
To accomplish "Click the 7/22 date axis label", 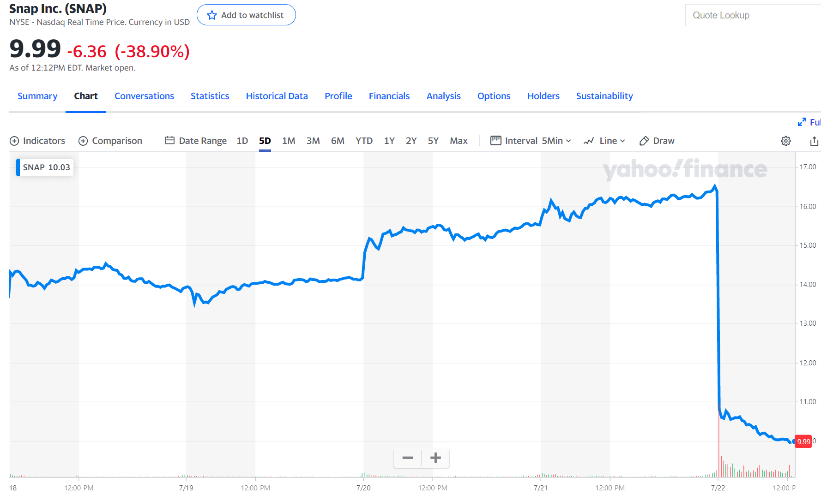I will [x=718, y=488].
